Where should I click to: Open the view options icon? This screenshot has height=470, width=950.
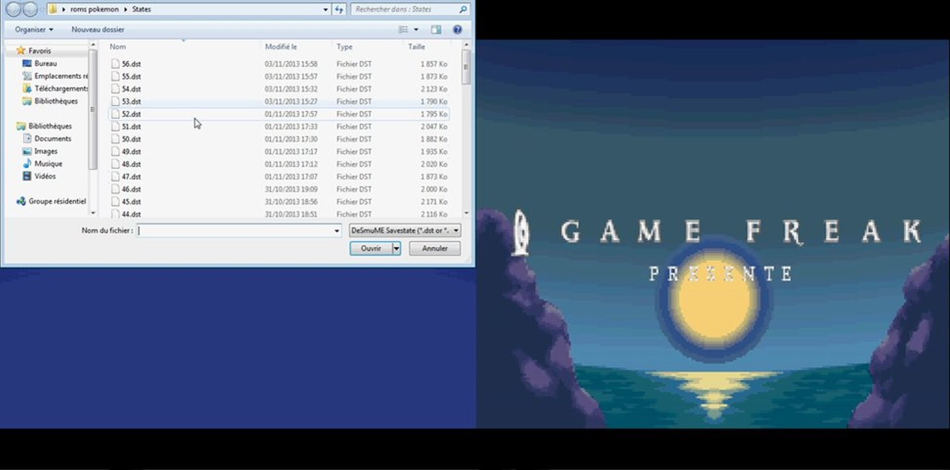(x=403, y=29)
